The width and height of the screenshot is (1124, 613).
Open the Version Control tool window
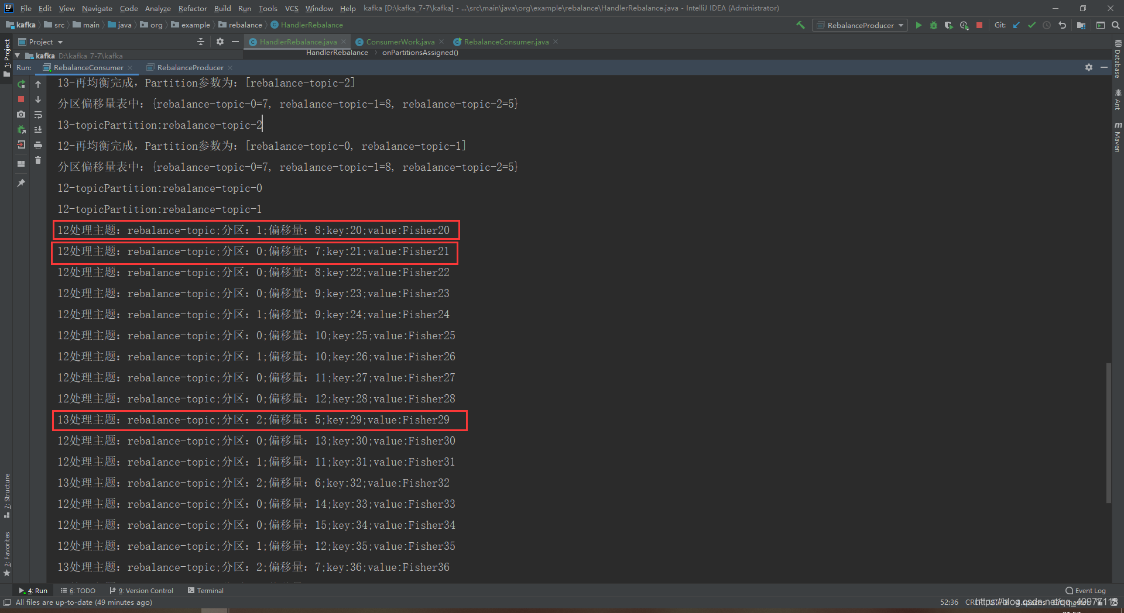pos(142,591)
